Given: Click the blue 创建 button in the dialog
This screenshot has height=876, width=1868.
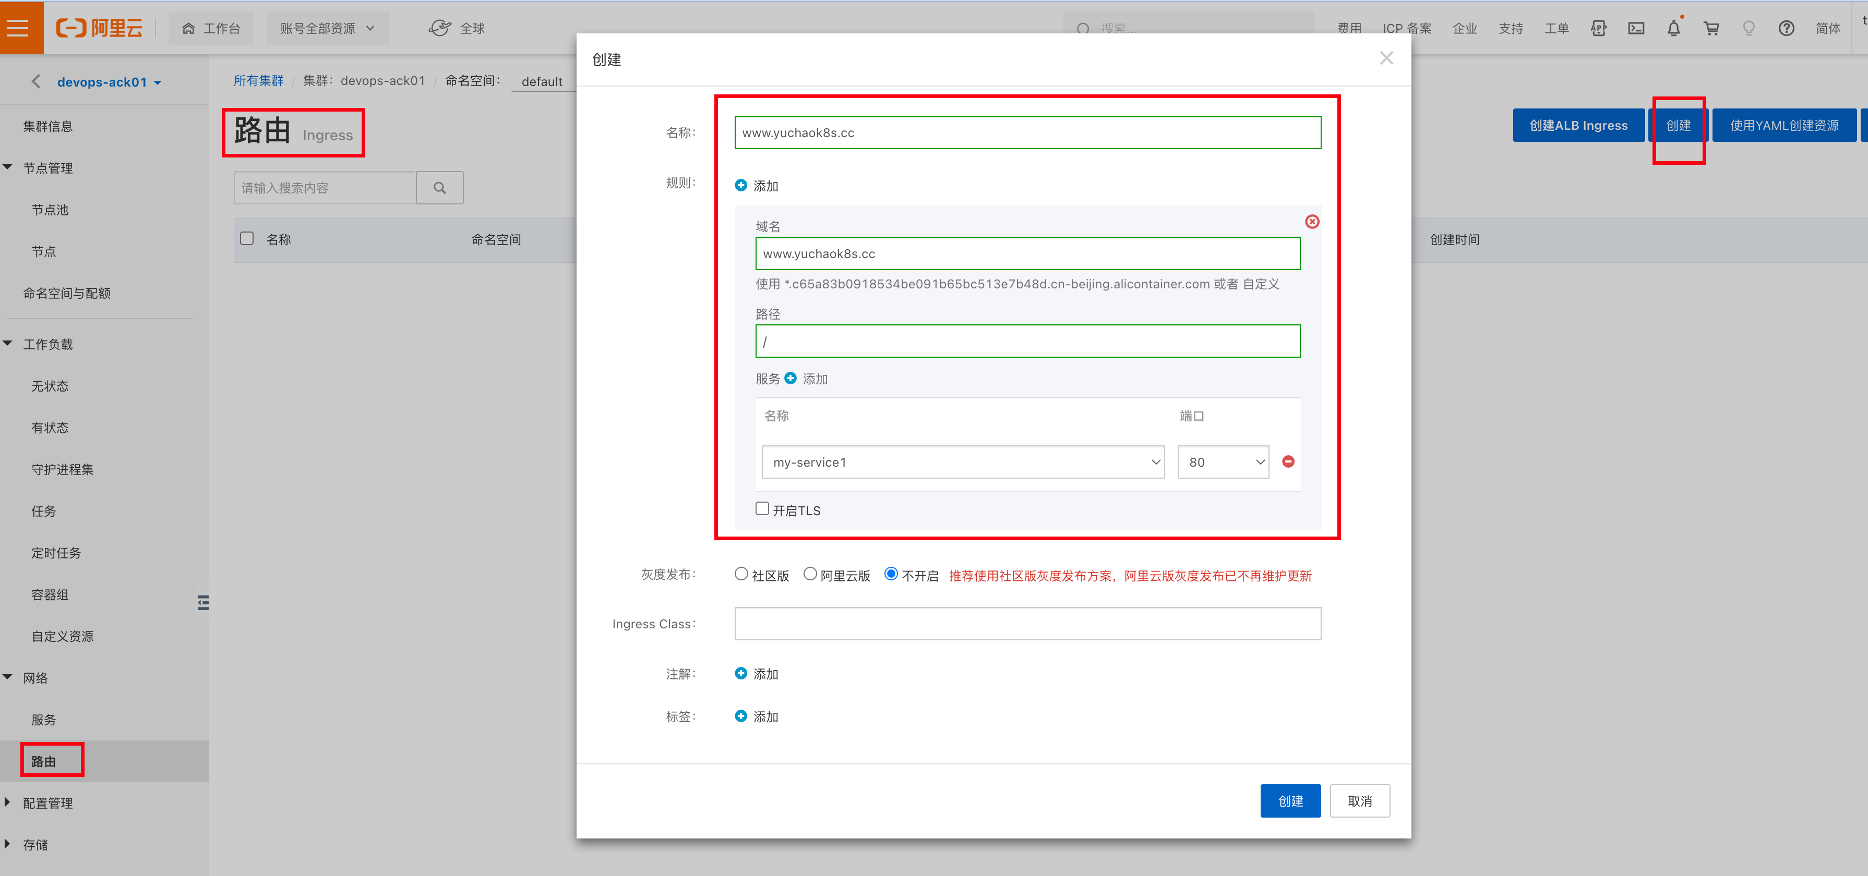Looking at the screenshot, I should tap(1290, 800).
